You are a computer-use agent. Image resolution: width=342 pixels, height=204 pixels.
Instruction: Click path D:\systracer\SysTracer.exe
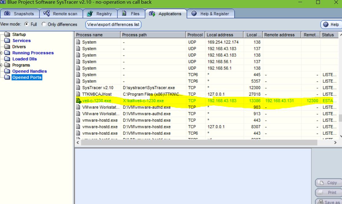click(149, 88)
